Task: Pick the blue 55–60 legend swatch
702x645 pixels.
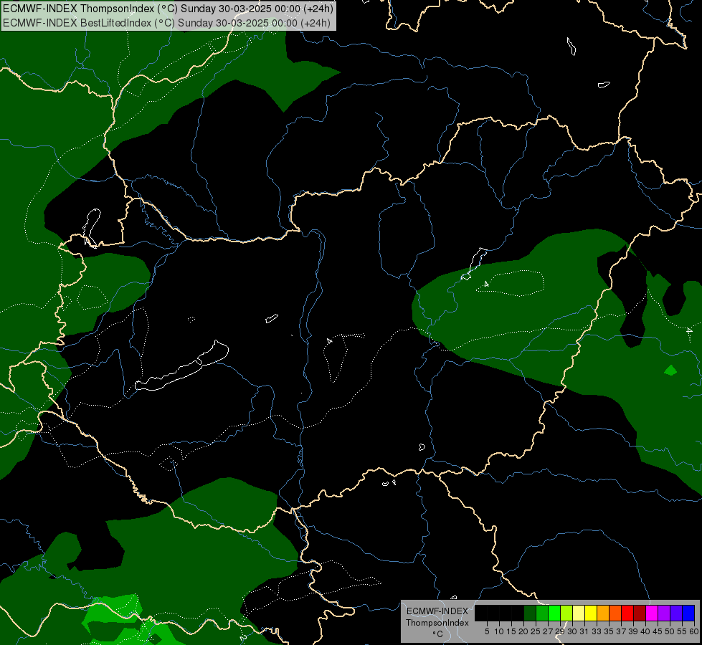Action: (688, 613)
